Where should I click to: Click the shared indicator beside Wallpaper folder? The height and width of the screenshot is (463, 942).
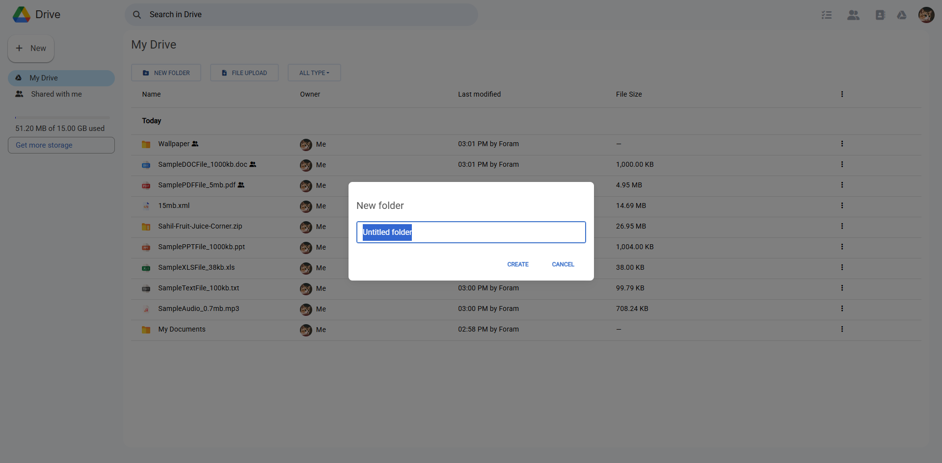pos(195,144)
